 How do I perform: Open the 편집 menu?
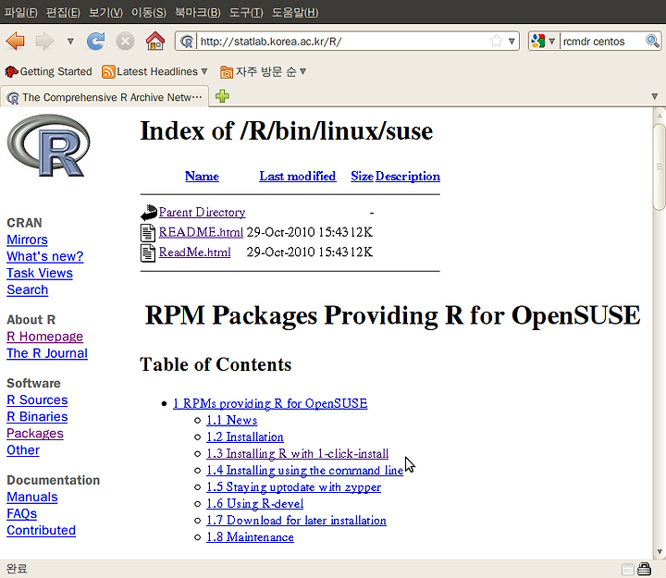pyautogui.click(x=63, y=12)
